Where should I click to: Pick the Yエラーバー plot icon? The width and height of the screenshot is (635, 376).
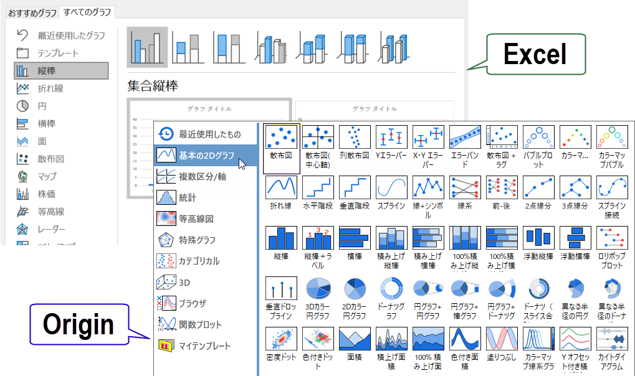(391, 137)
